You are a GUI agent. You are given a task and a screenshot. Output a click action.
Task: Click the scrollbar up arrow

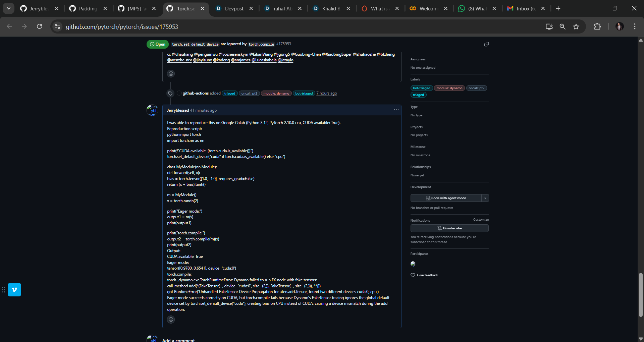(641, 40)
